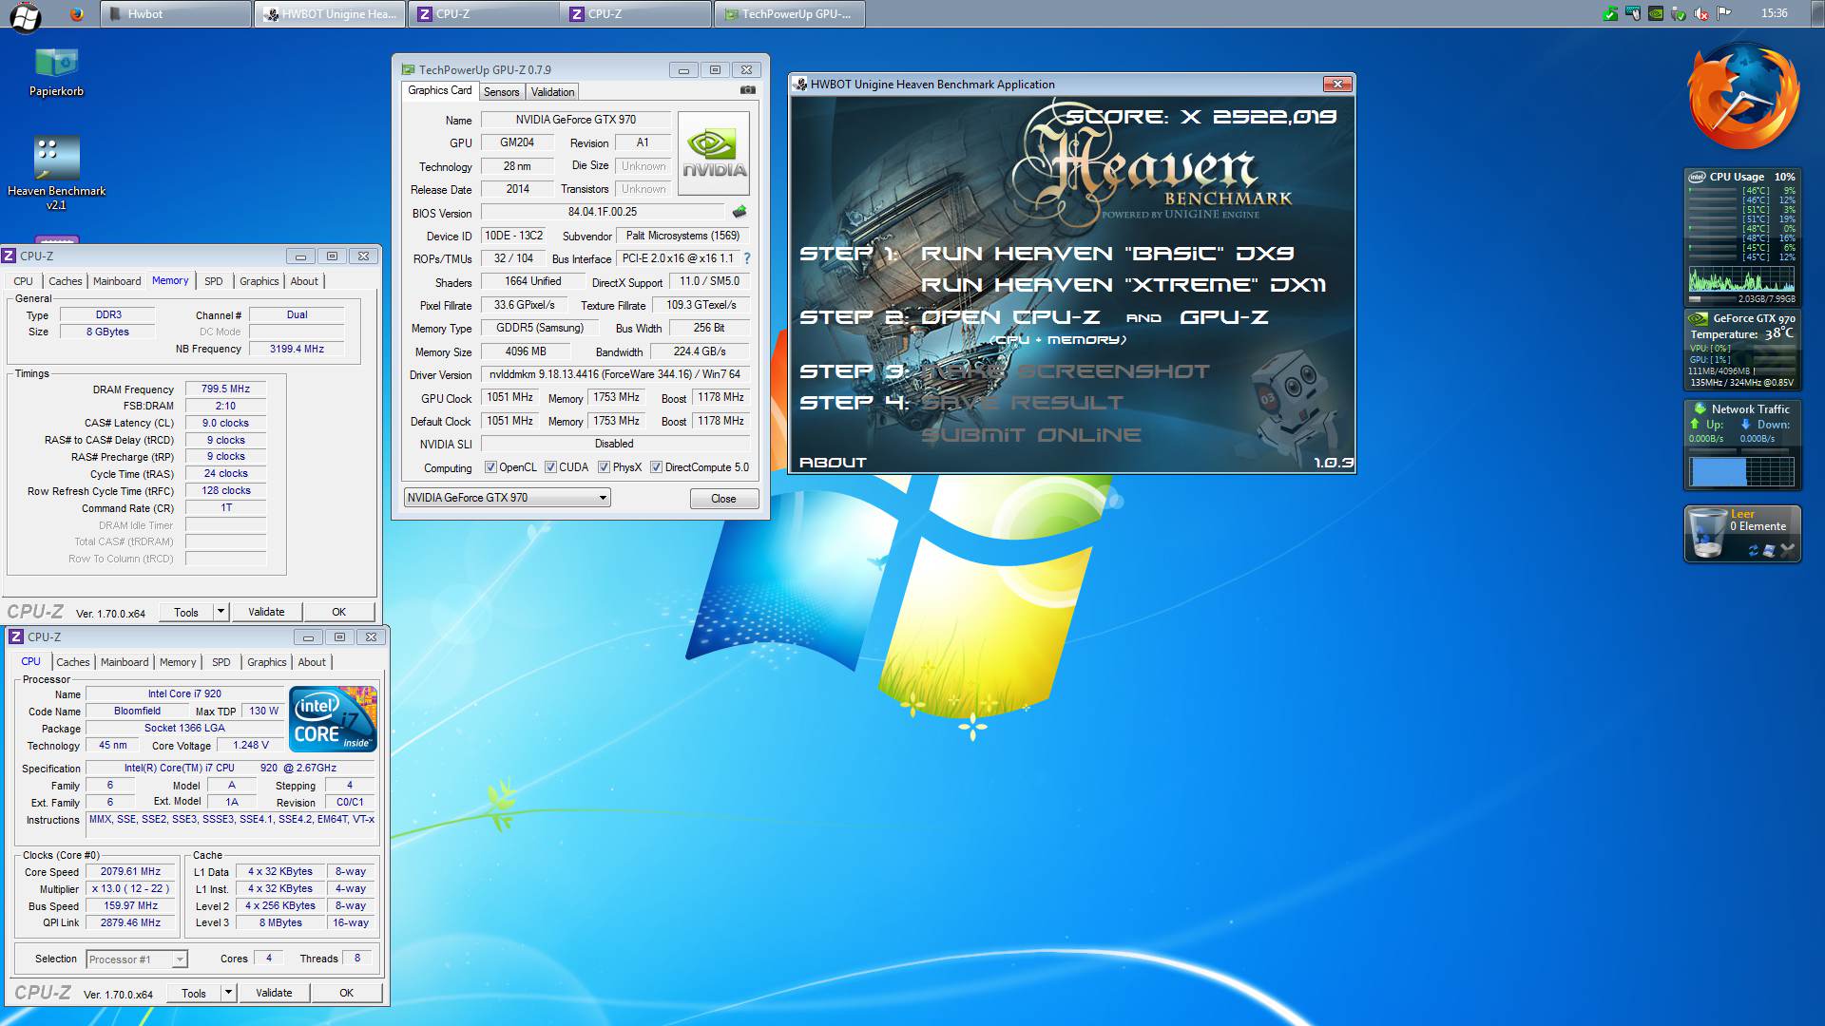Click the network traffic graph gadget

(1741, 471)
